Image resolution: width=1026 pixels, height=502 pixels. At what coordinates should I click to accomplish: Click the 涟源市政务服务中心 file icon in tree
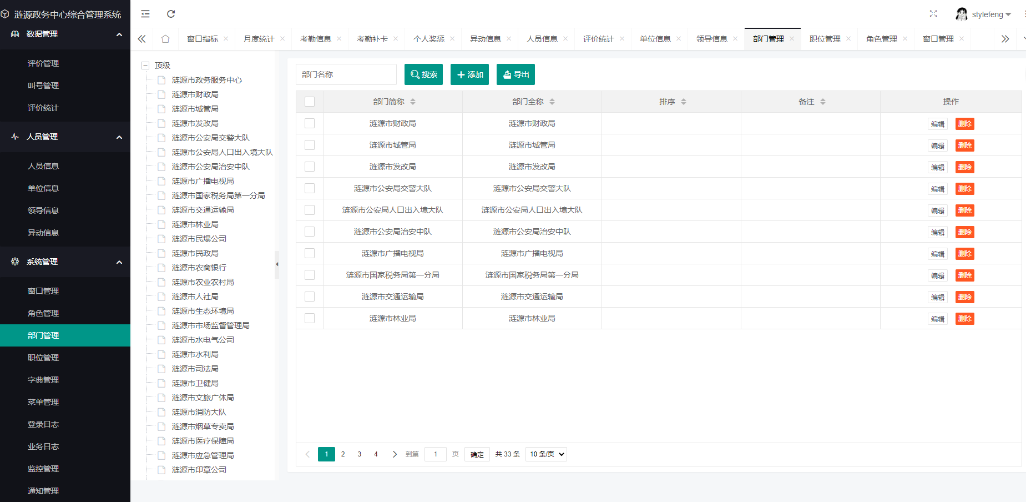coord(161,80)
